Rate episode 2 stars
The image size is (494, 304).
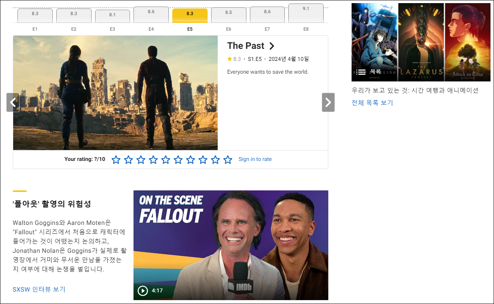click(x=128, y=159)
